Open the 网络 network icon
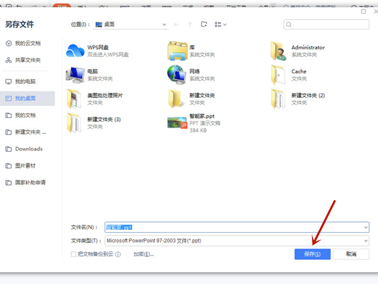378x284 pixels. 177,74
